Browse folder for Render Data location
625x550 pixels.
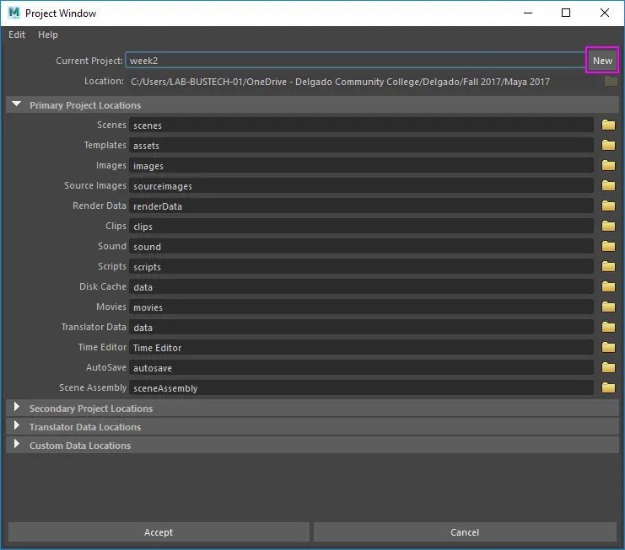tap(608, 206)
